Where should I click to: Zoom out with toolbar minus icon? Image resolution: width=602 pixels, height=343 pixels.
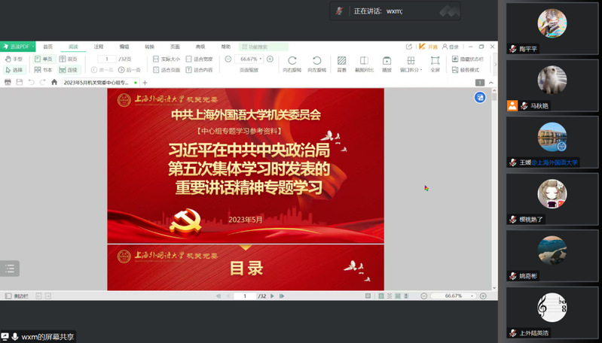click(x=228, y=59)
